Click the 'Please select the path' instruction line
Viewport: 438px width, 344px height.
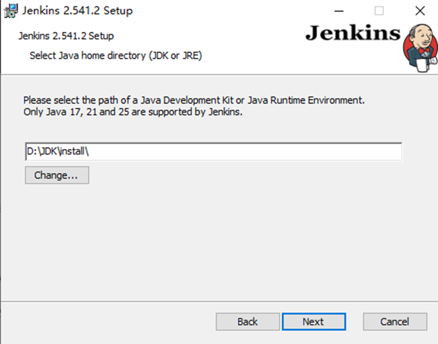point(194,100)
